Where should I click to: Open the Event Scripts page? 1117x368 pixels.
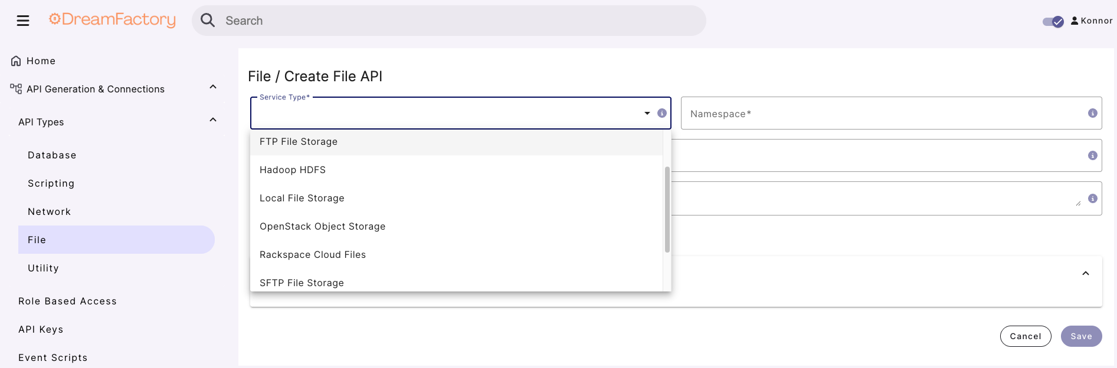tap(53, 357)
